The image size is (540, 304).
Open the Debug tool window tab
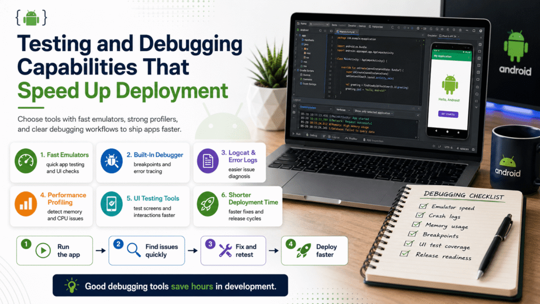[x=312, y=135]
